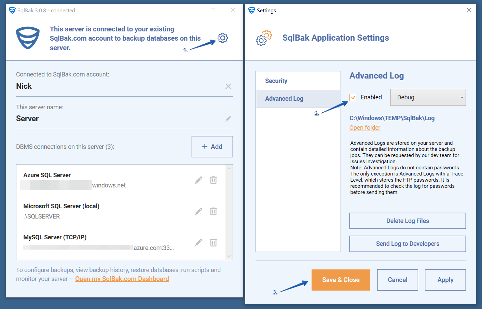Edit the server name with the pencil icon
482x309 pixels.
point(229,118)
